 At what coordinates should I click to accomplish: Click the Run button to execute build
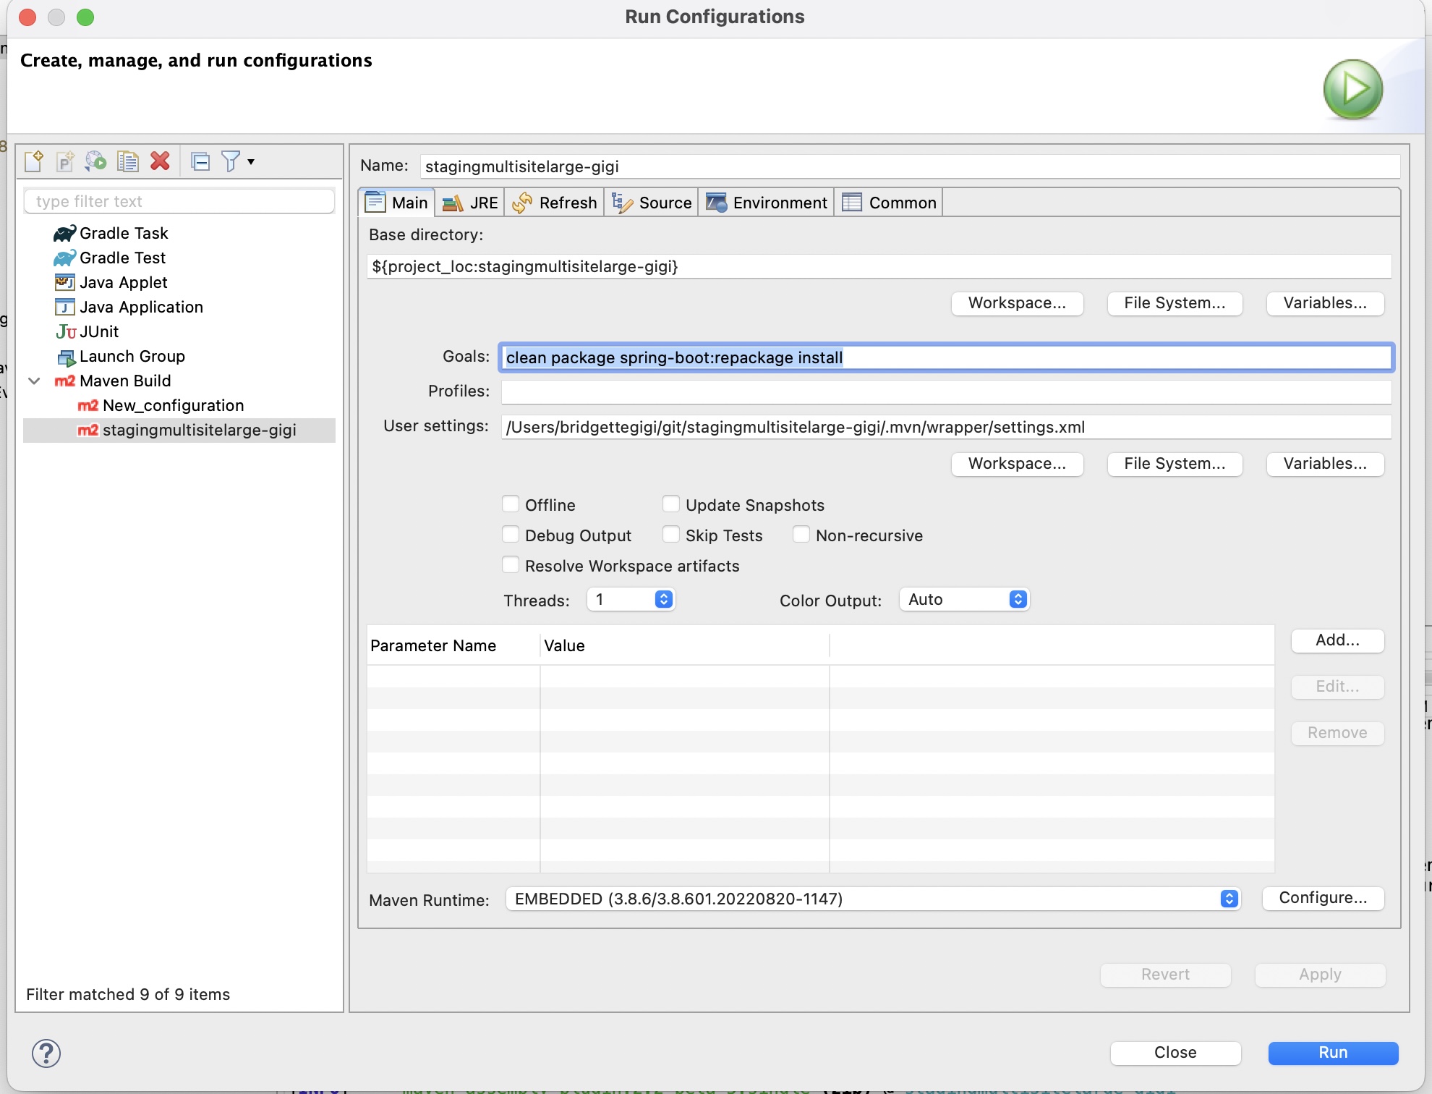tap(1332, 1051)
